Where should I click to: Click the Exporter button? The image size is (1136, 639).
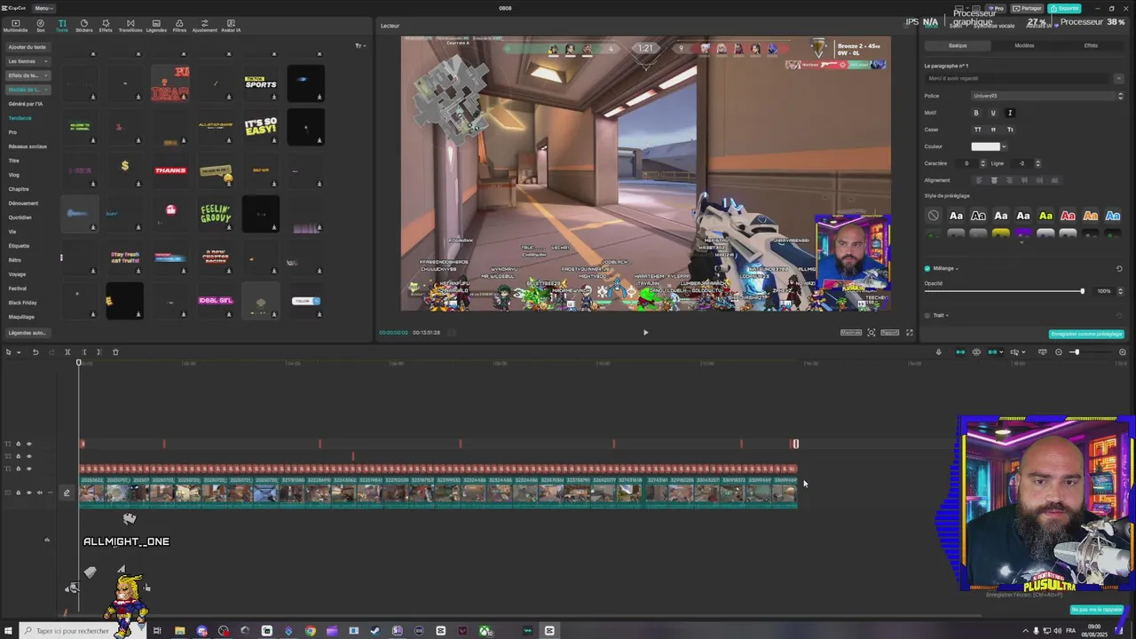point(1064,8)
